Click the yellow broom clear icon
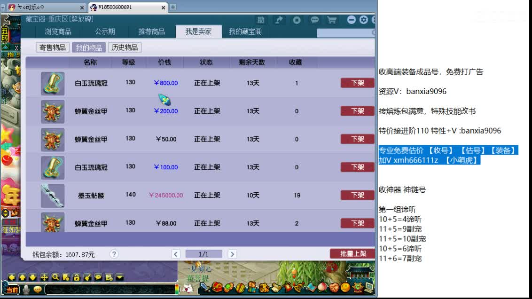 pos(87,277)
